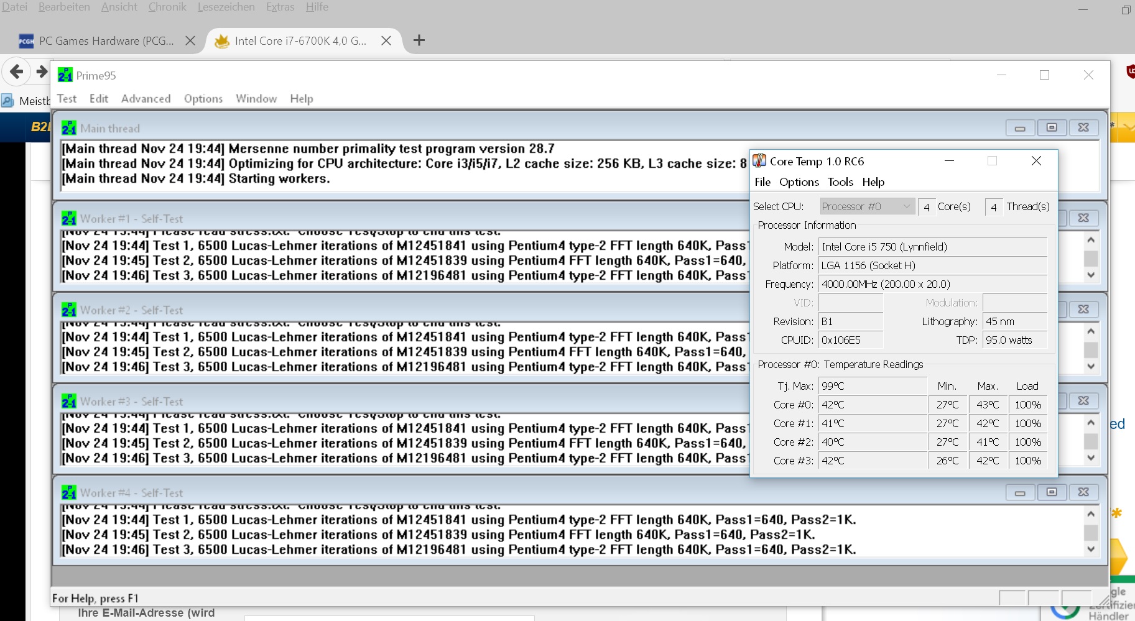
Task: Open a new browser tab
Action: coord(419,40)
